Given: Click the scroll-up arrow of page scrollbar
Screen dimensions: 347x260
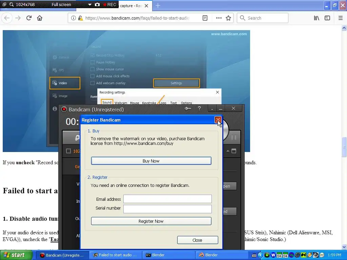Looking at the screenshot, I should pyautogui.click(x=344, y=28).
